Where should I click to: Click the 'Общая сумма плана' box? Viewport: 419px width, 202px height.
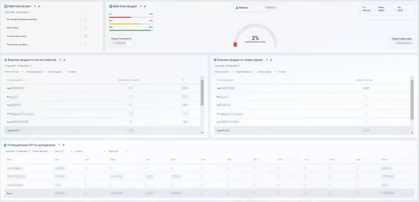401,40
